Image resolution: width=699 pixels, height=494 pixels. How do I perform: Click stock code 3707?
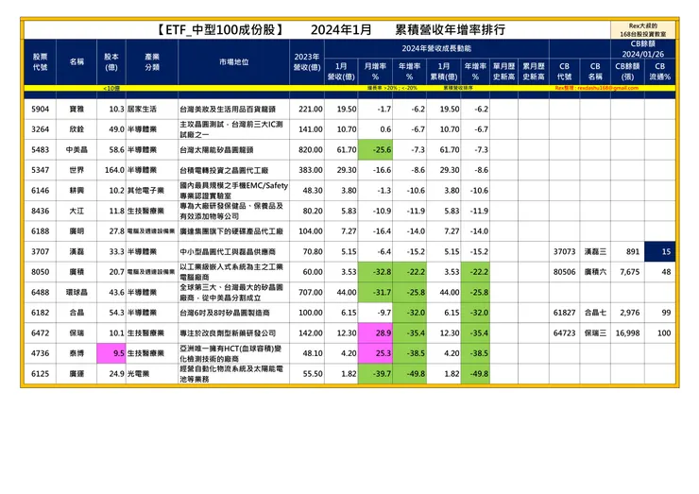(40, 251)
